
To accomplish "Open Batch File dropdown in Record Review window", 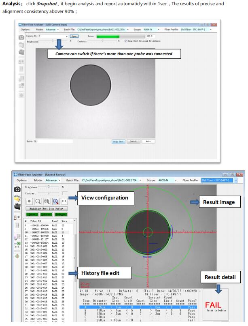I will pyautogui.click(x=140, y=180).
